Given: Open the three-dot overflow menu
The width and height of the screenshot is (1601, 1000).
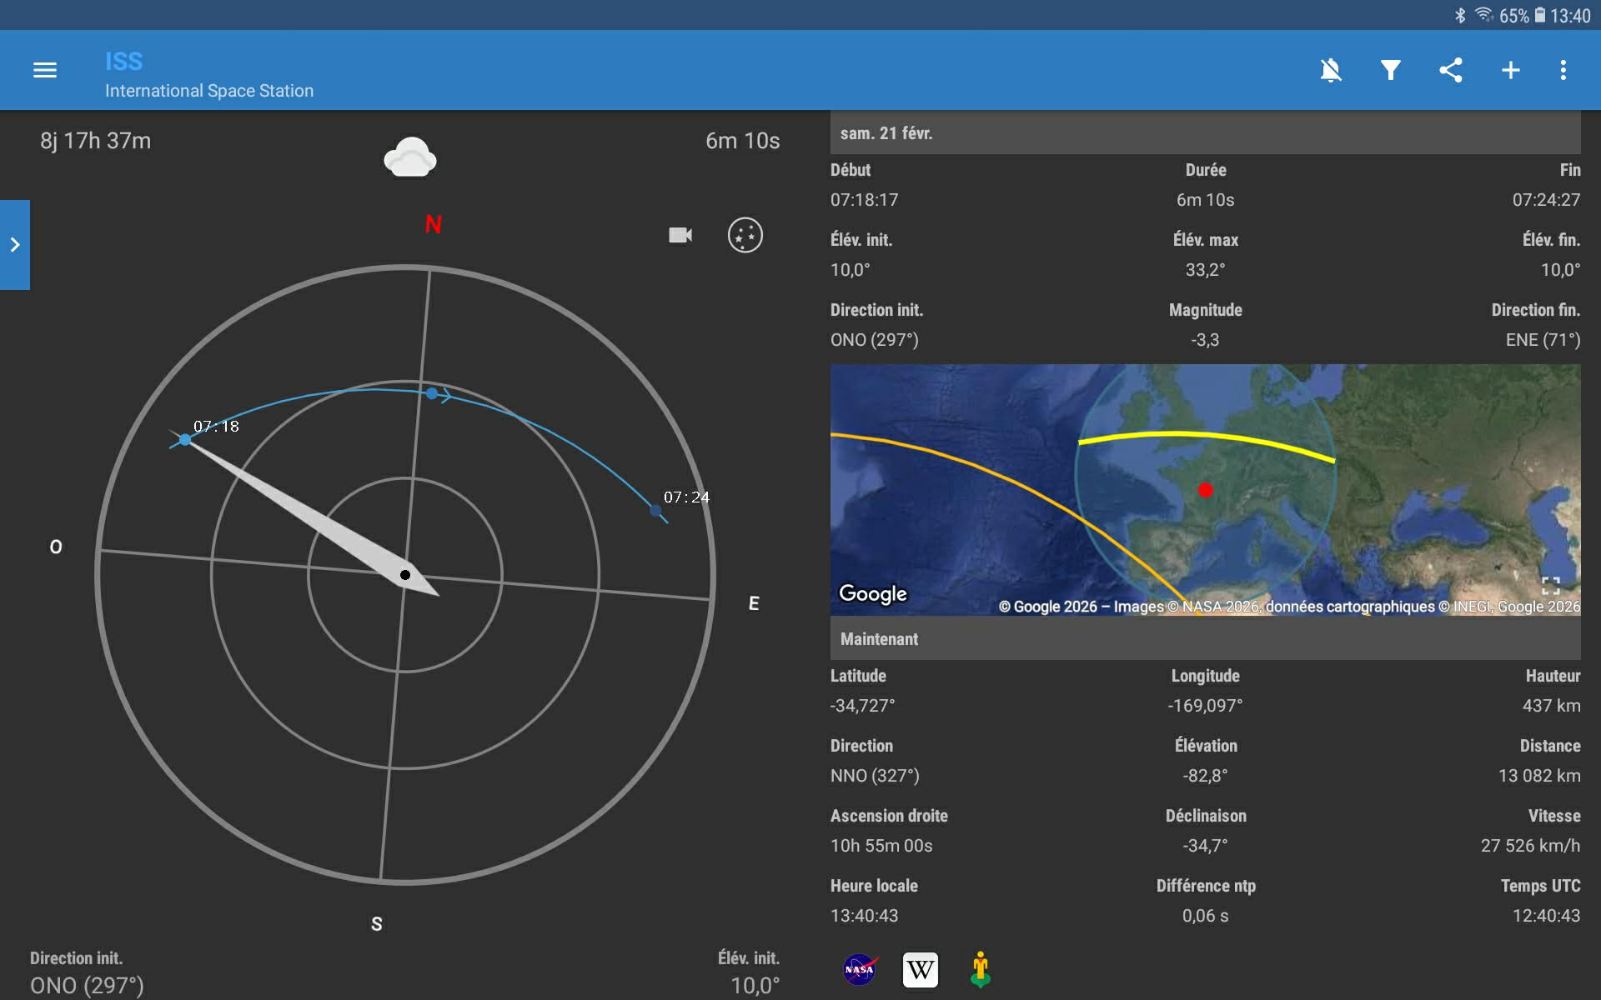Looking at the screenshot, I should pyautogui.click(x=1563, y=70).
